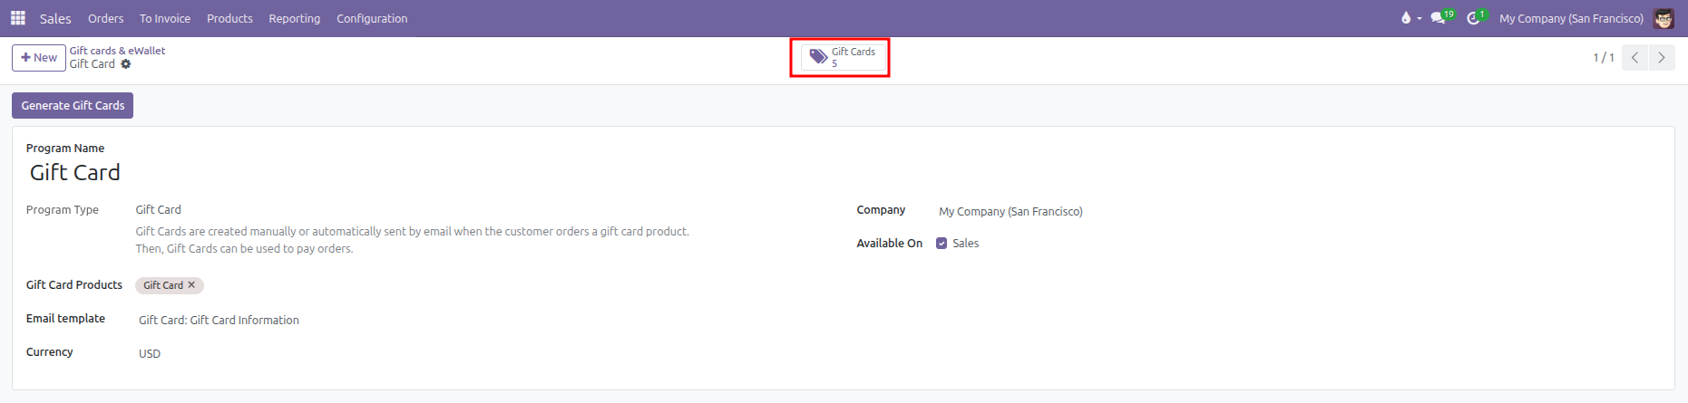The width and height of the screenshot is (1688, 403).
Task: Toggle the Sales availability checkbox
Action: coord(942,244)
